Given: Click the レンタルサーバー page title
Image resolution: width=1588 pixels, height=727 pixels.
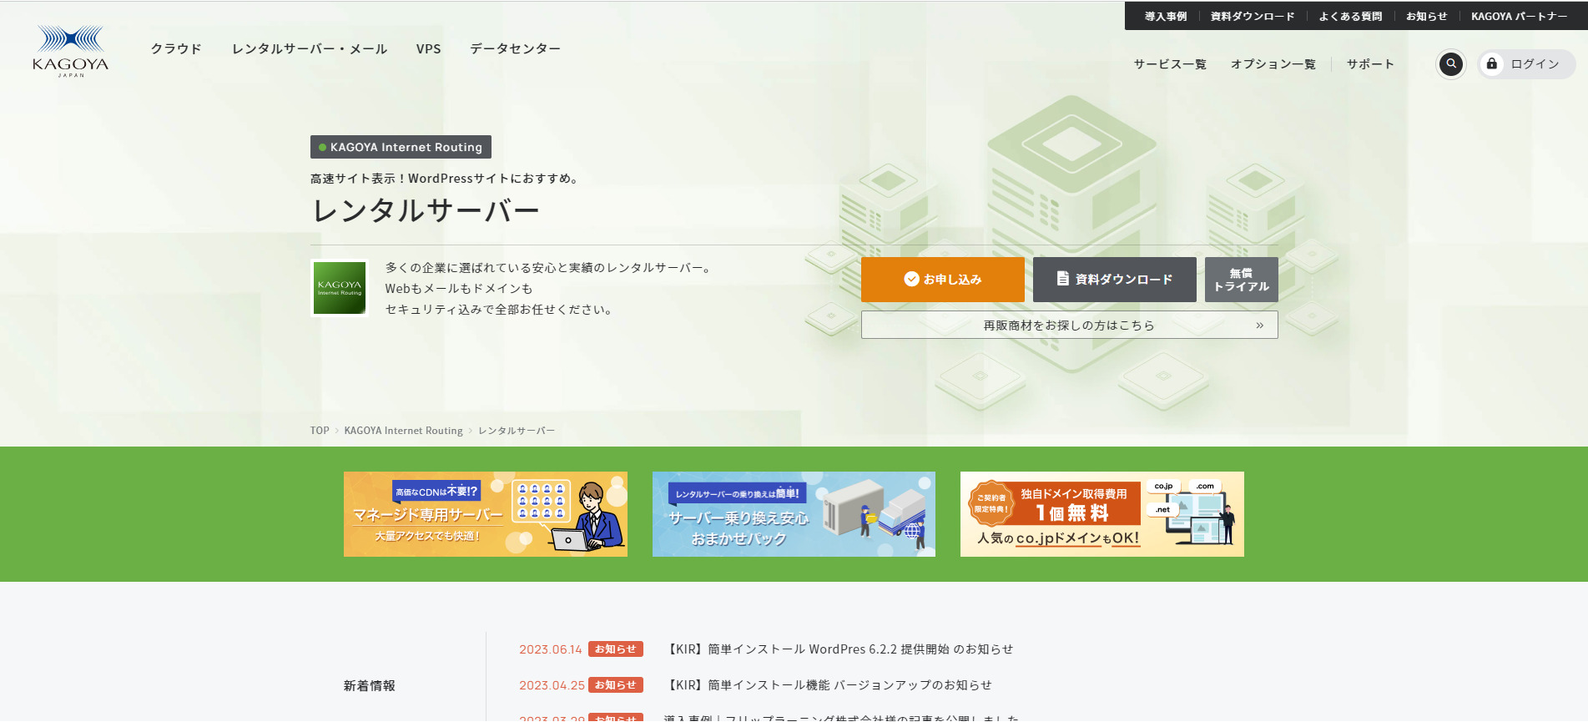Looking at the screenshot, I should pyautogui.click(x=426, y=210).
